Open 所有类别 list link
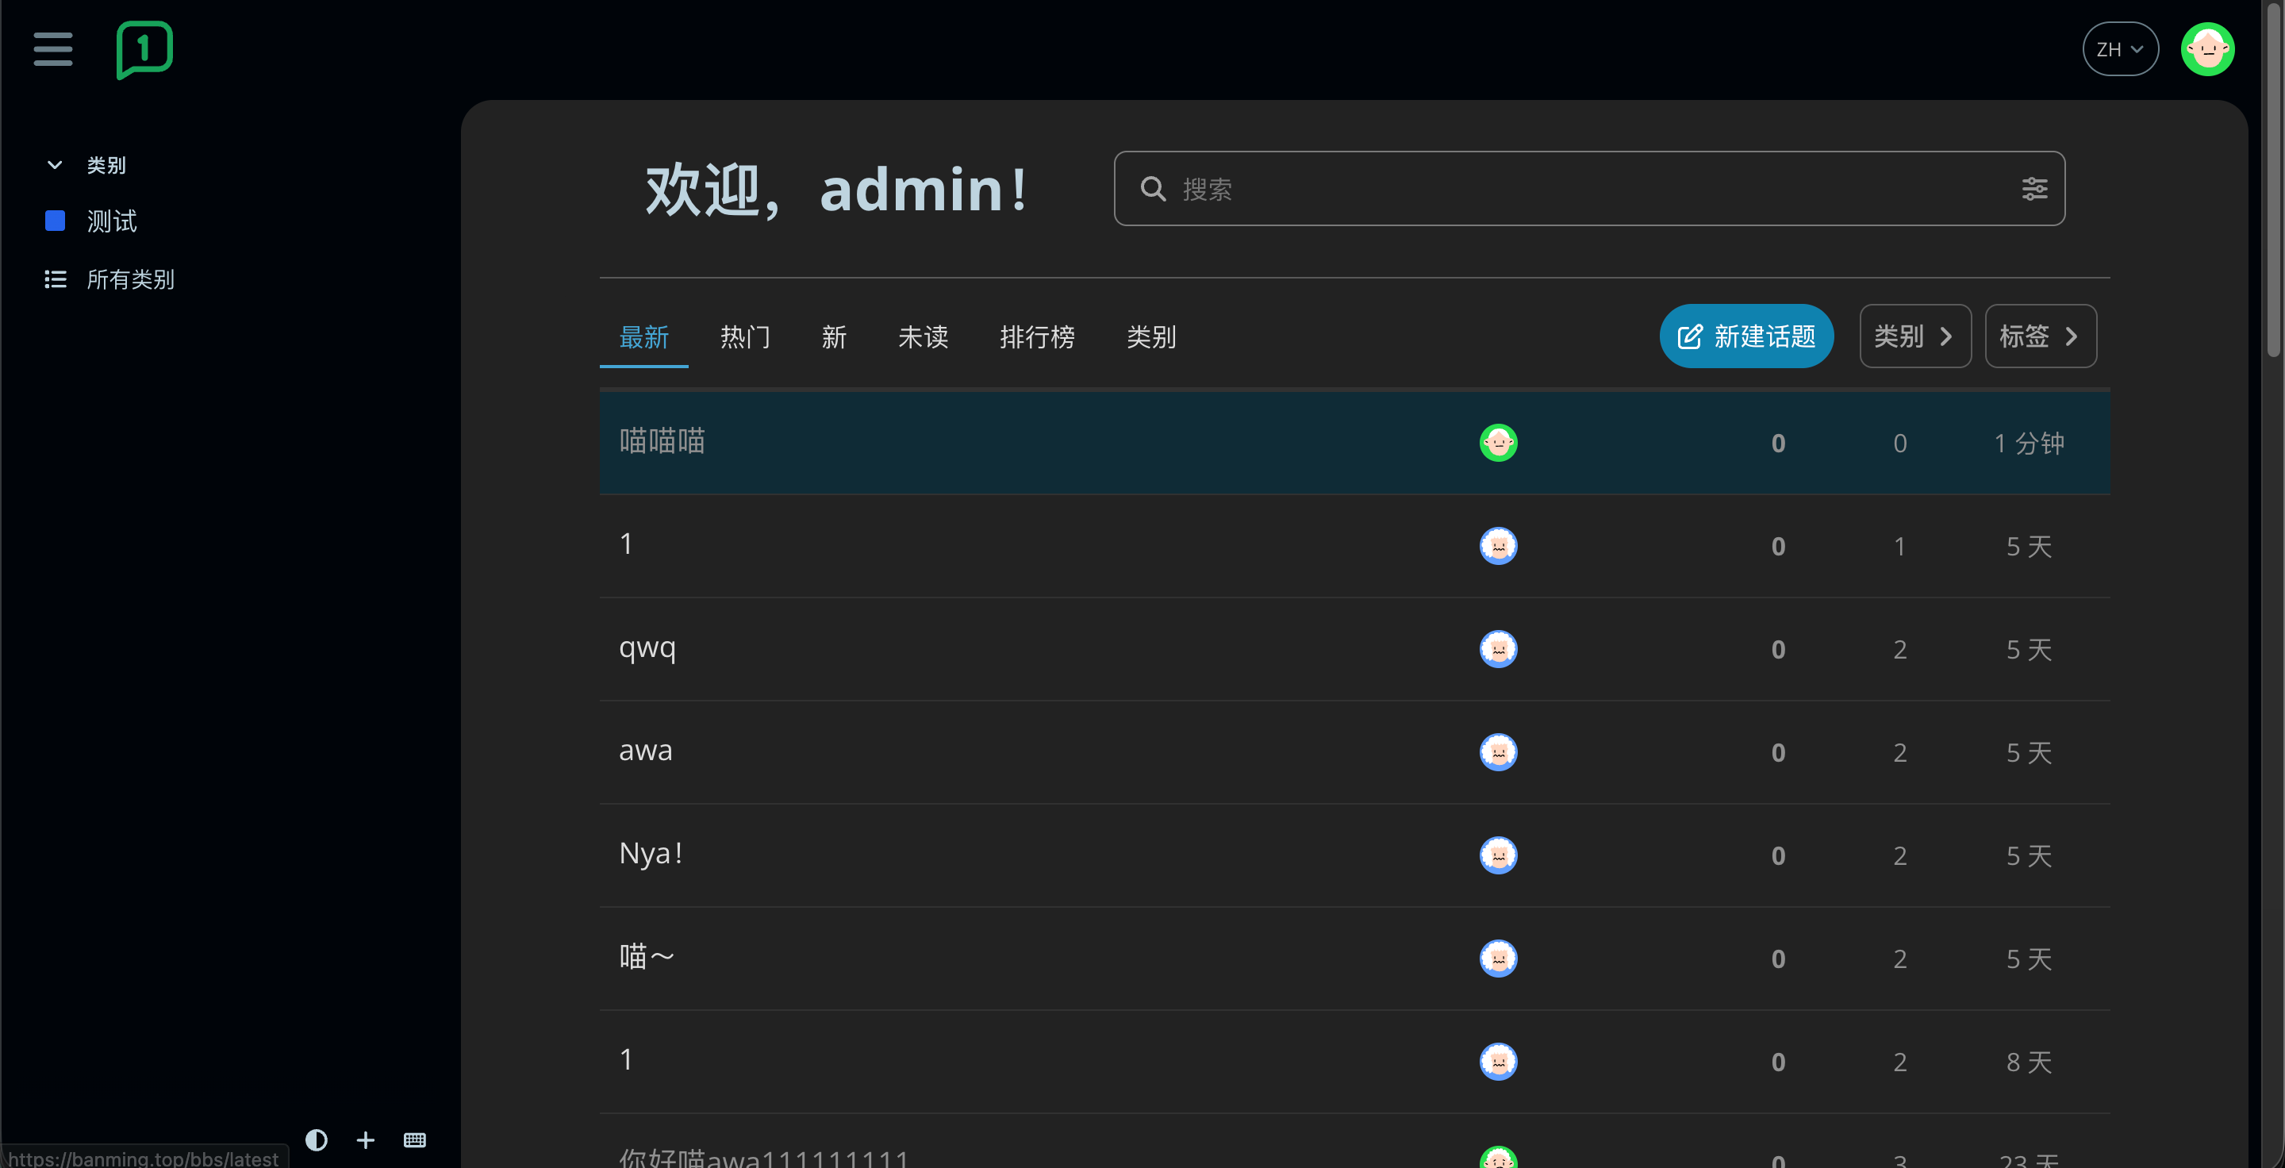The height and width of the screenshot is (1168, 2285). [130, 279]
